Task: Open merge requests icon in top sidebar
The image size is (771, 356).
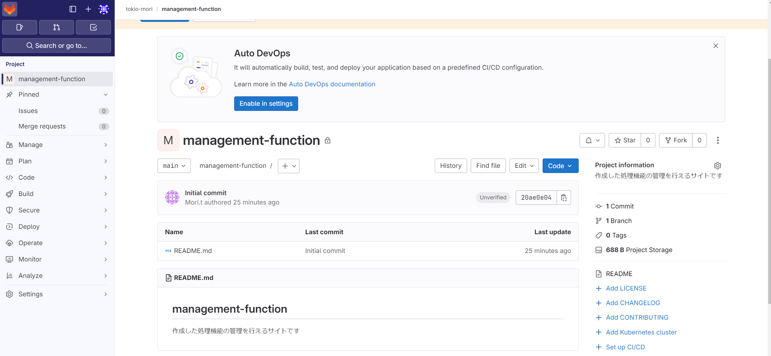Action: [56, 27]
